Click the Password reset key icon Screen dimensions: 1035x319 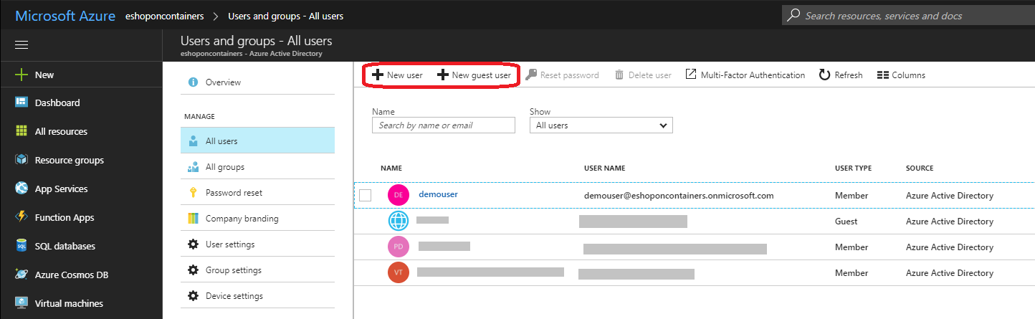click(x=193, y=193)
